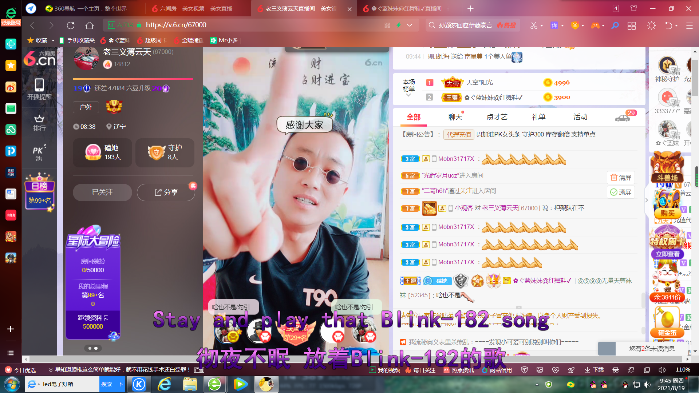Open the 排行 ranking crown icon
Viewport: 699px width, 393px height.
(x=39, y=123)
